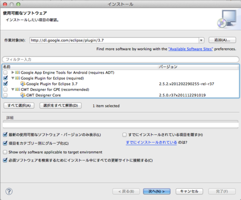241x200 pixels.
Task: Click the Next (次へ) button
Action: (156, 191)
